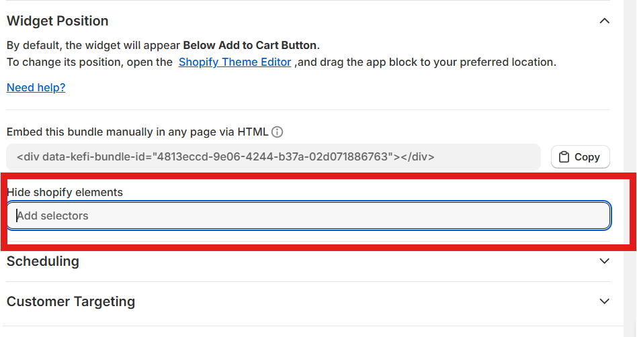Click the Scheduling section heading
Image resolution: width=637 pixels, height=337 pixels.
coord(43,261)
